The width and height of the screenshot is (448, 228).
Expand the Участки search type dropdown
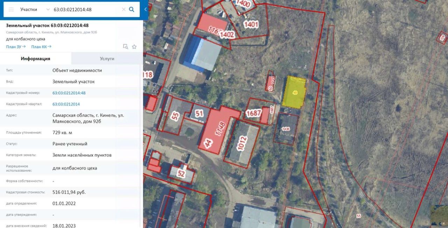click(x=35, y=9)
